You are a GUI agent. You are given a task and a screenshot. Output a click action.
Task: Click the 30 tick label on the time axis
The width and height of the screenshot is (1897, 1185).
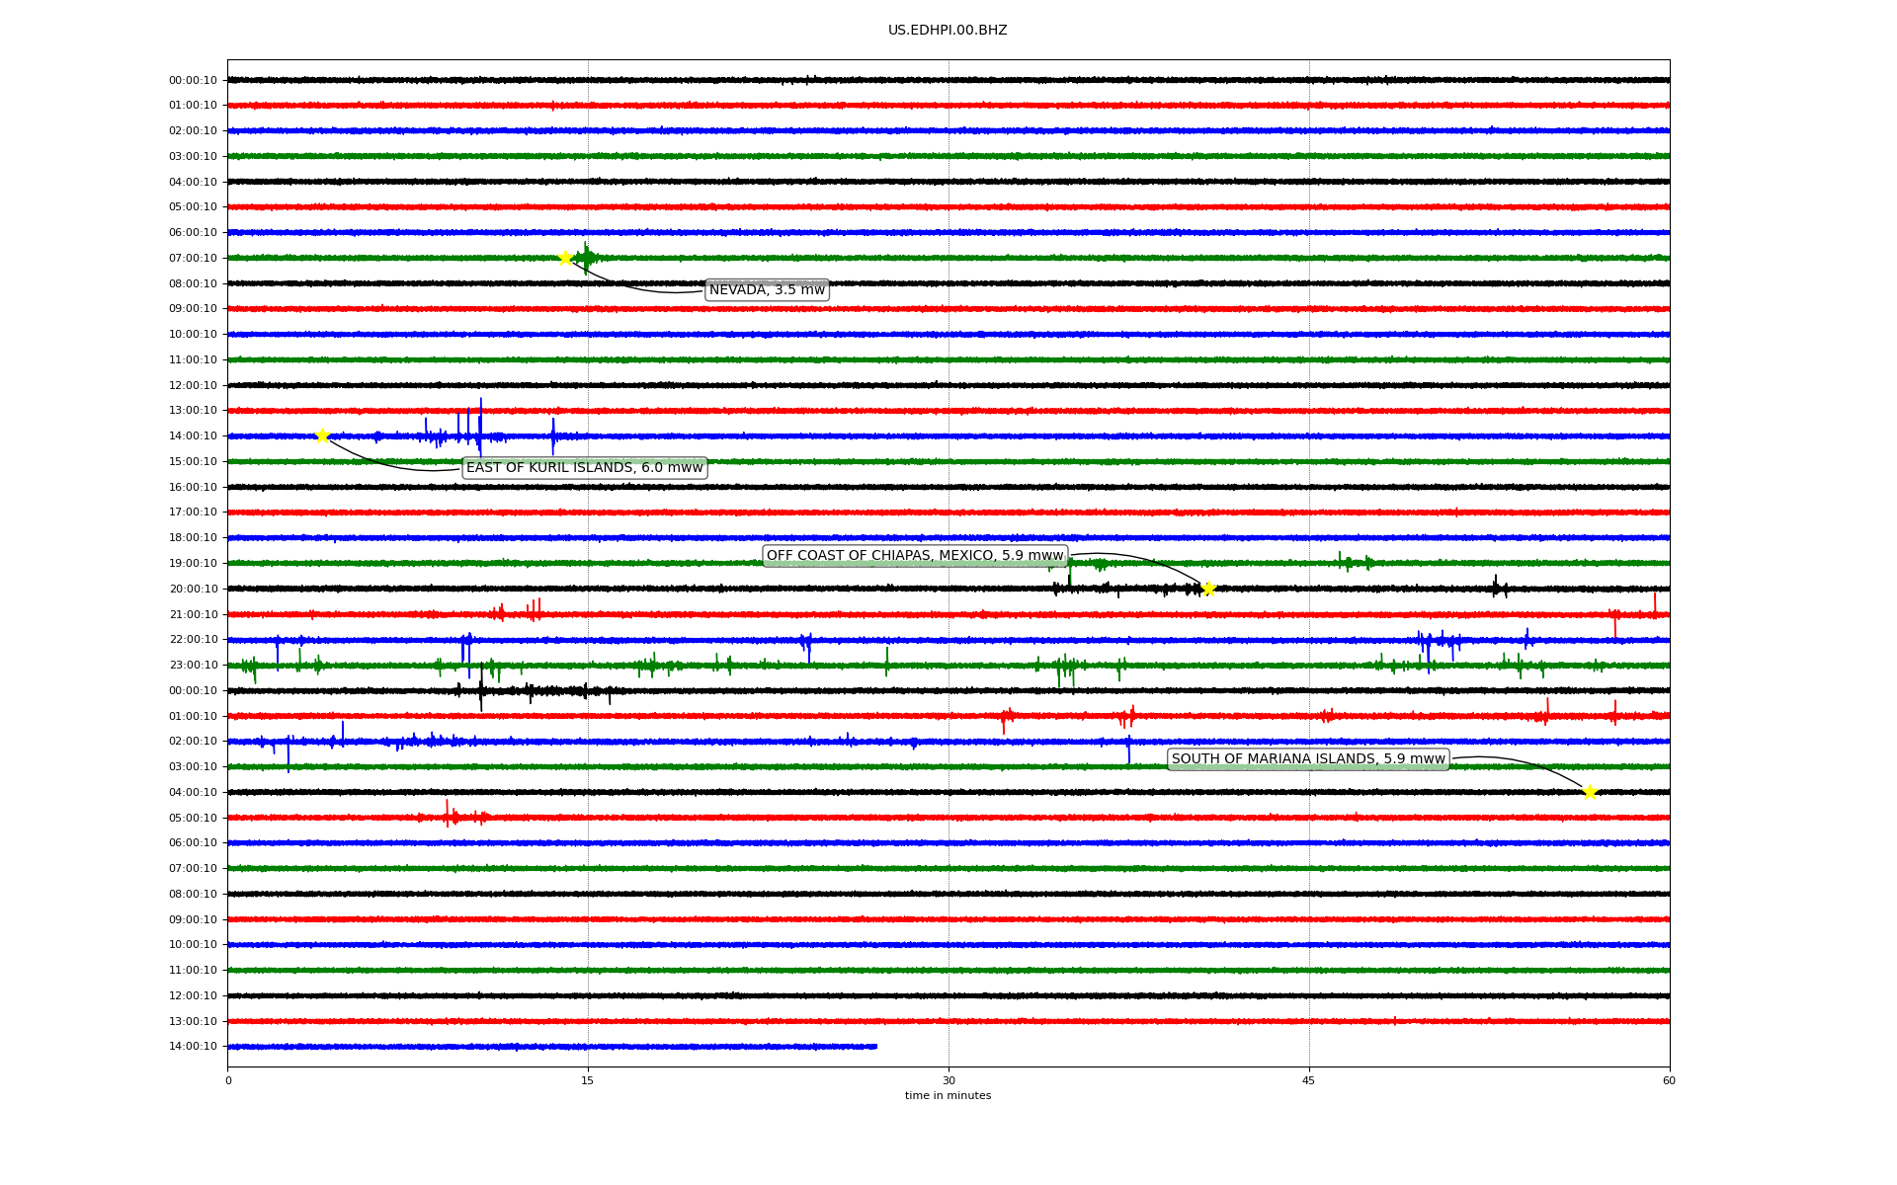[x=948, y=1080]
